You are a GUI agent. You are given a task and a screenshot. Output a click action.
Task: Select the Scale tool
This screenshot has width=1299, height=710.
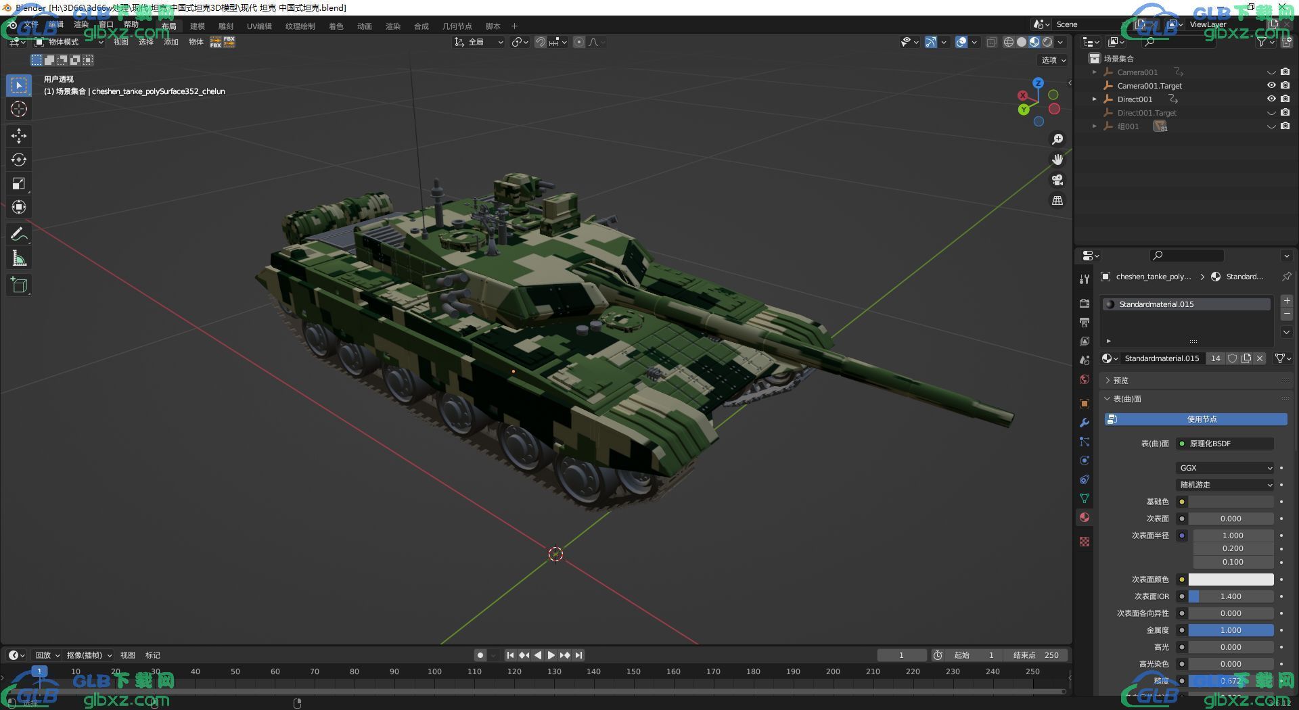[x=19, y=183]
